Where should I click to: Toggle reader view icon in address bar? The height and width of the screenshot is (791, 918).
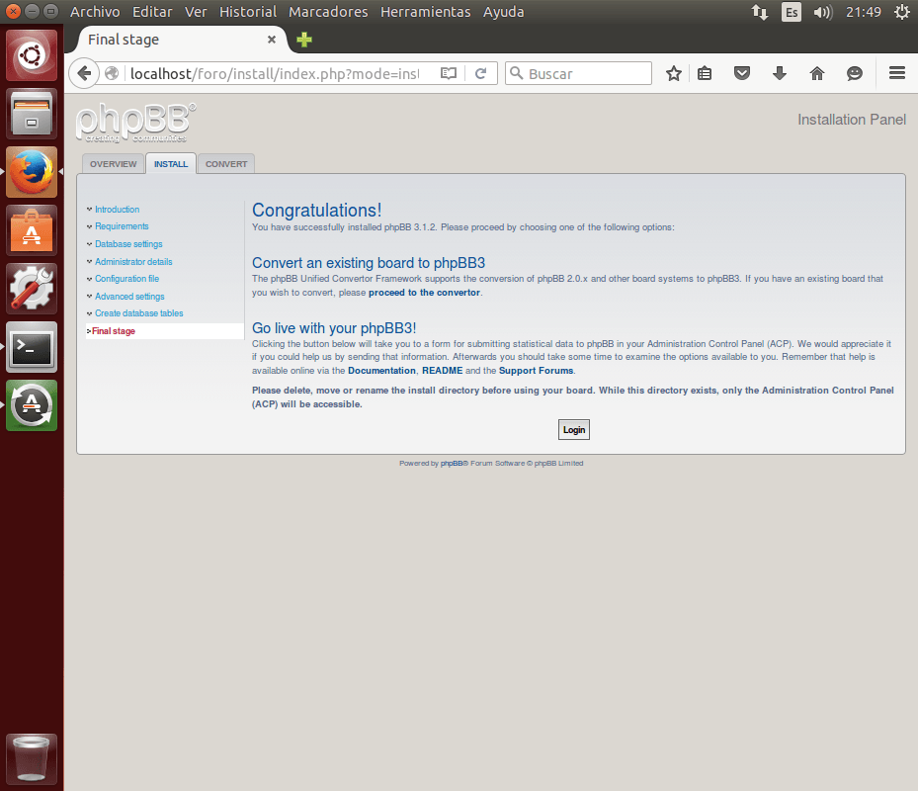pyautogui.click(x=449, y=74)
